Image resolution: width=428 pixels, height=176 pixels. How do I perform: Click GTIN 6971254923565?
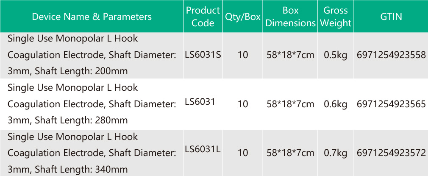click(391, 104)
